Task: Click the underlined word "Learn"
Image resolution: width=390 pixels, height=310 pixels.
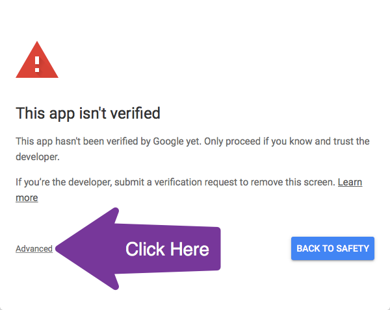Action: 350,182
